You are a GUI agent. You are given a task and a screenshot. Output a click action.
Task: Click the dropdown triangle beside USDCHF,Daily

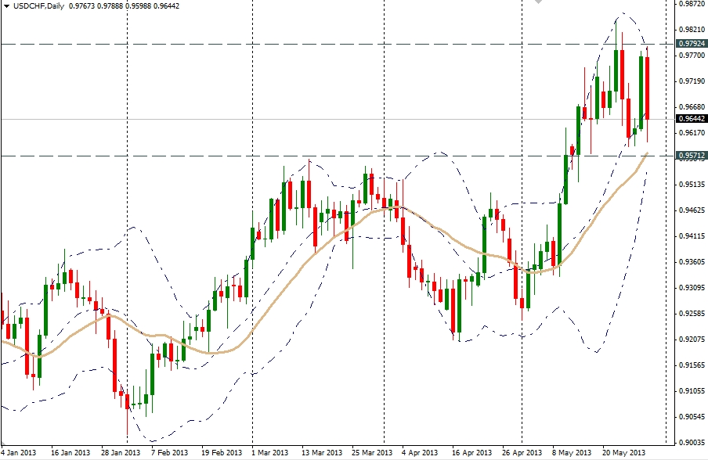pos(5,6)
